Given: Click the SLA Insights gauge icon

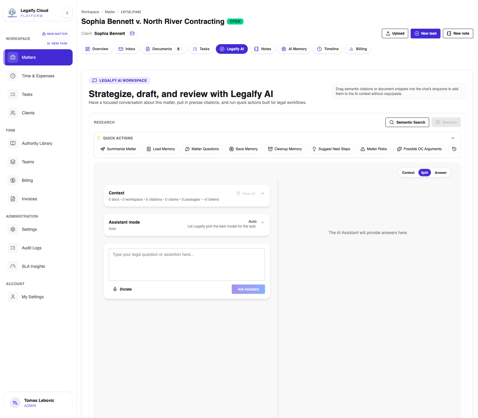Looking at the screenshot, I should (x=13, y=266).
